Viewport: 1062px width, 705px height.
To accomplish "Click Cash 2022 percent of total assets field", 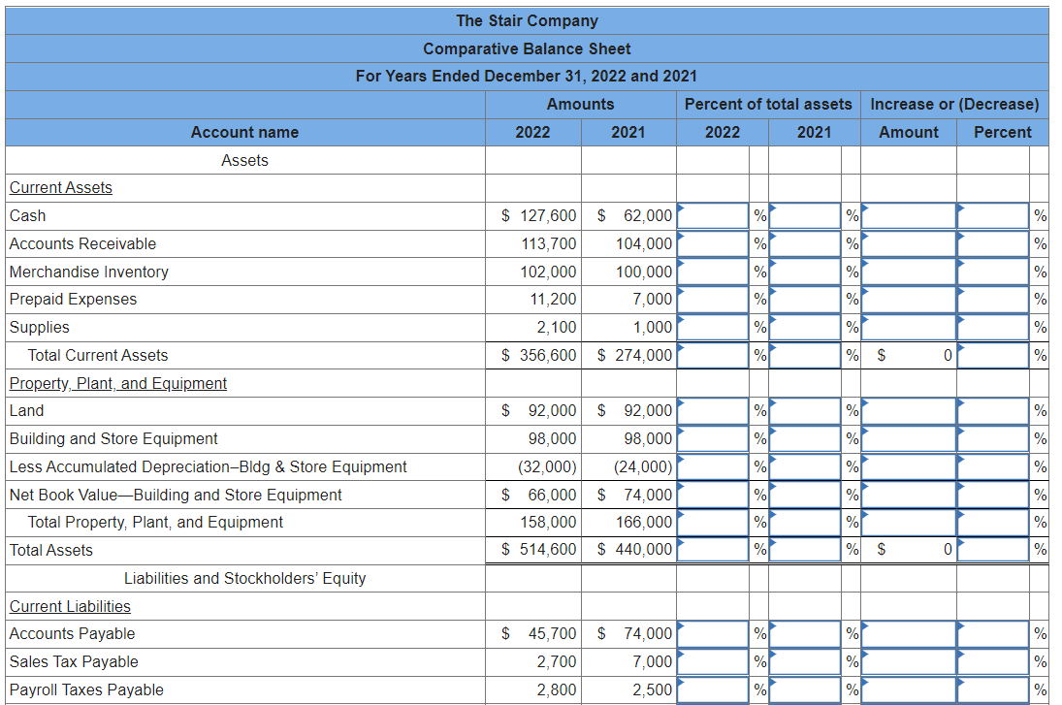I will (713, 216).
